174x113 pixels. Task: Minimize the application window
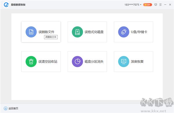[x=165, y=5]
